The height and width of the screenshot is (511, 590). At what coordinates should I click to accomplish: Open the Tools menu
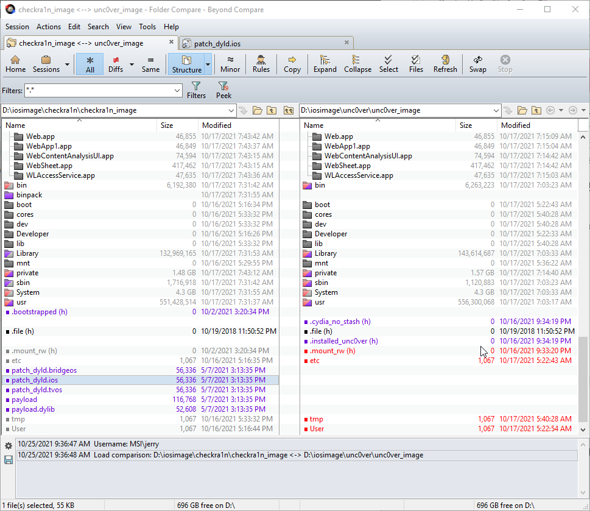pos(147,27)
